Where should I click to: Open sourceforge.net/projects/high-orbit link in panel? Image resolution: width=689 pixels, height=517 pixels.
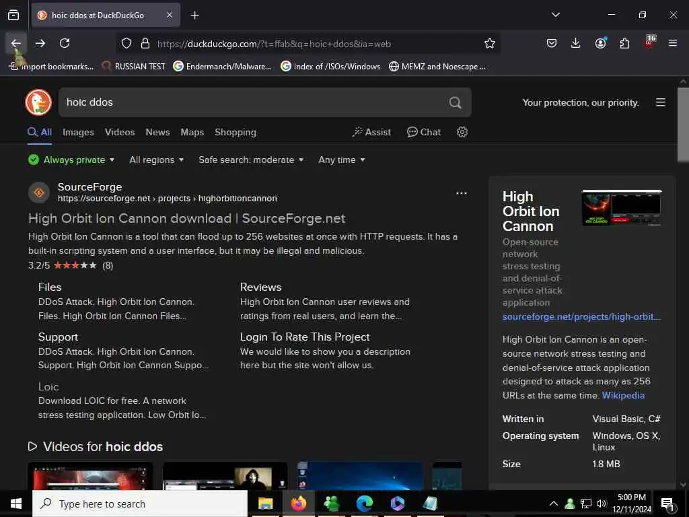(581, 316)
